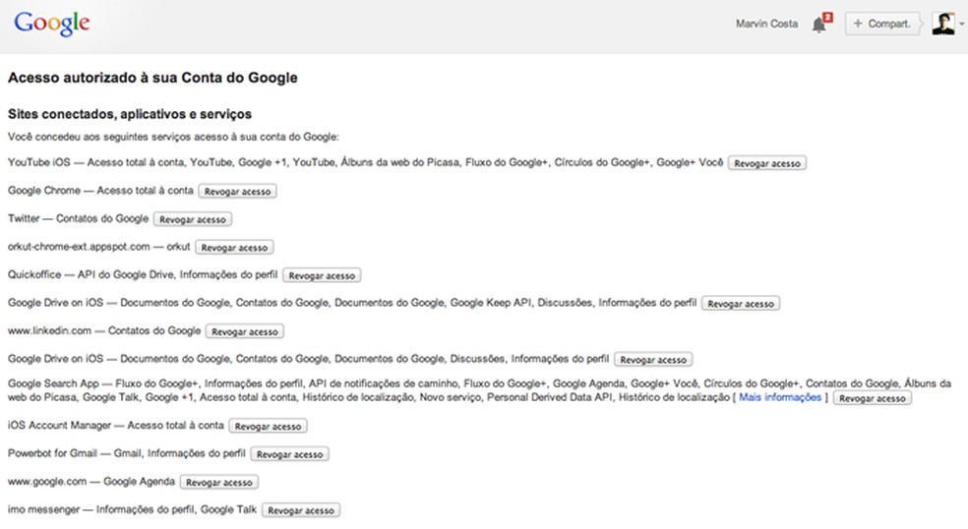Screen dimensions: 968x529
Task: Click the Sites conectados, aplicativos e serviços heading
Action: [x=130, y=114]
